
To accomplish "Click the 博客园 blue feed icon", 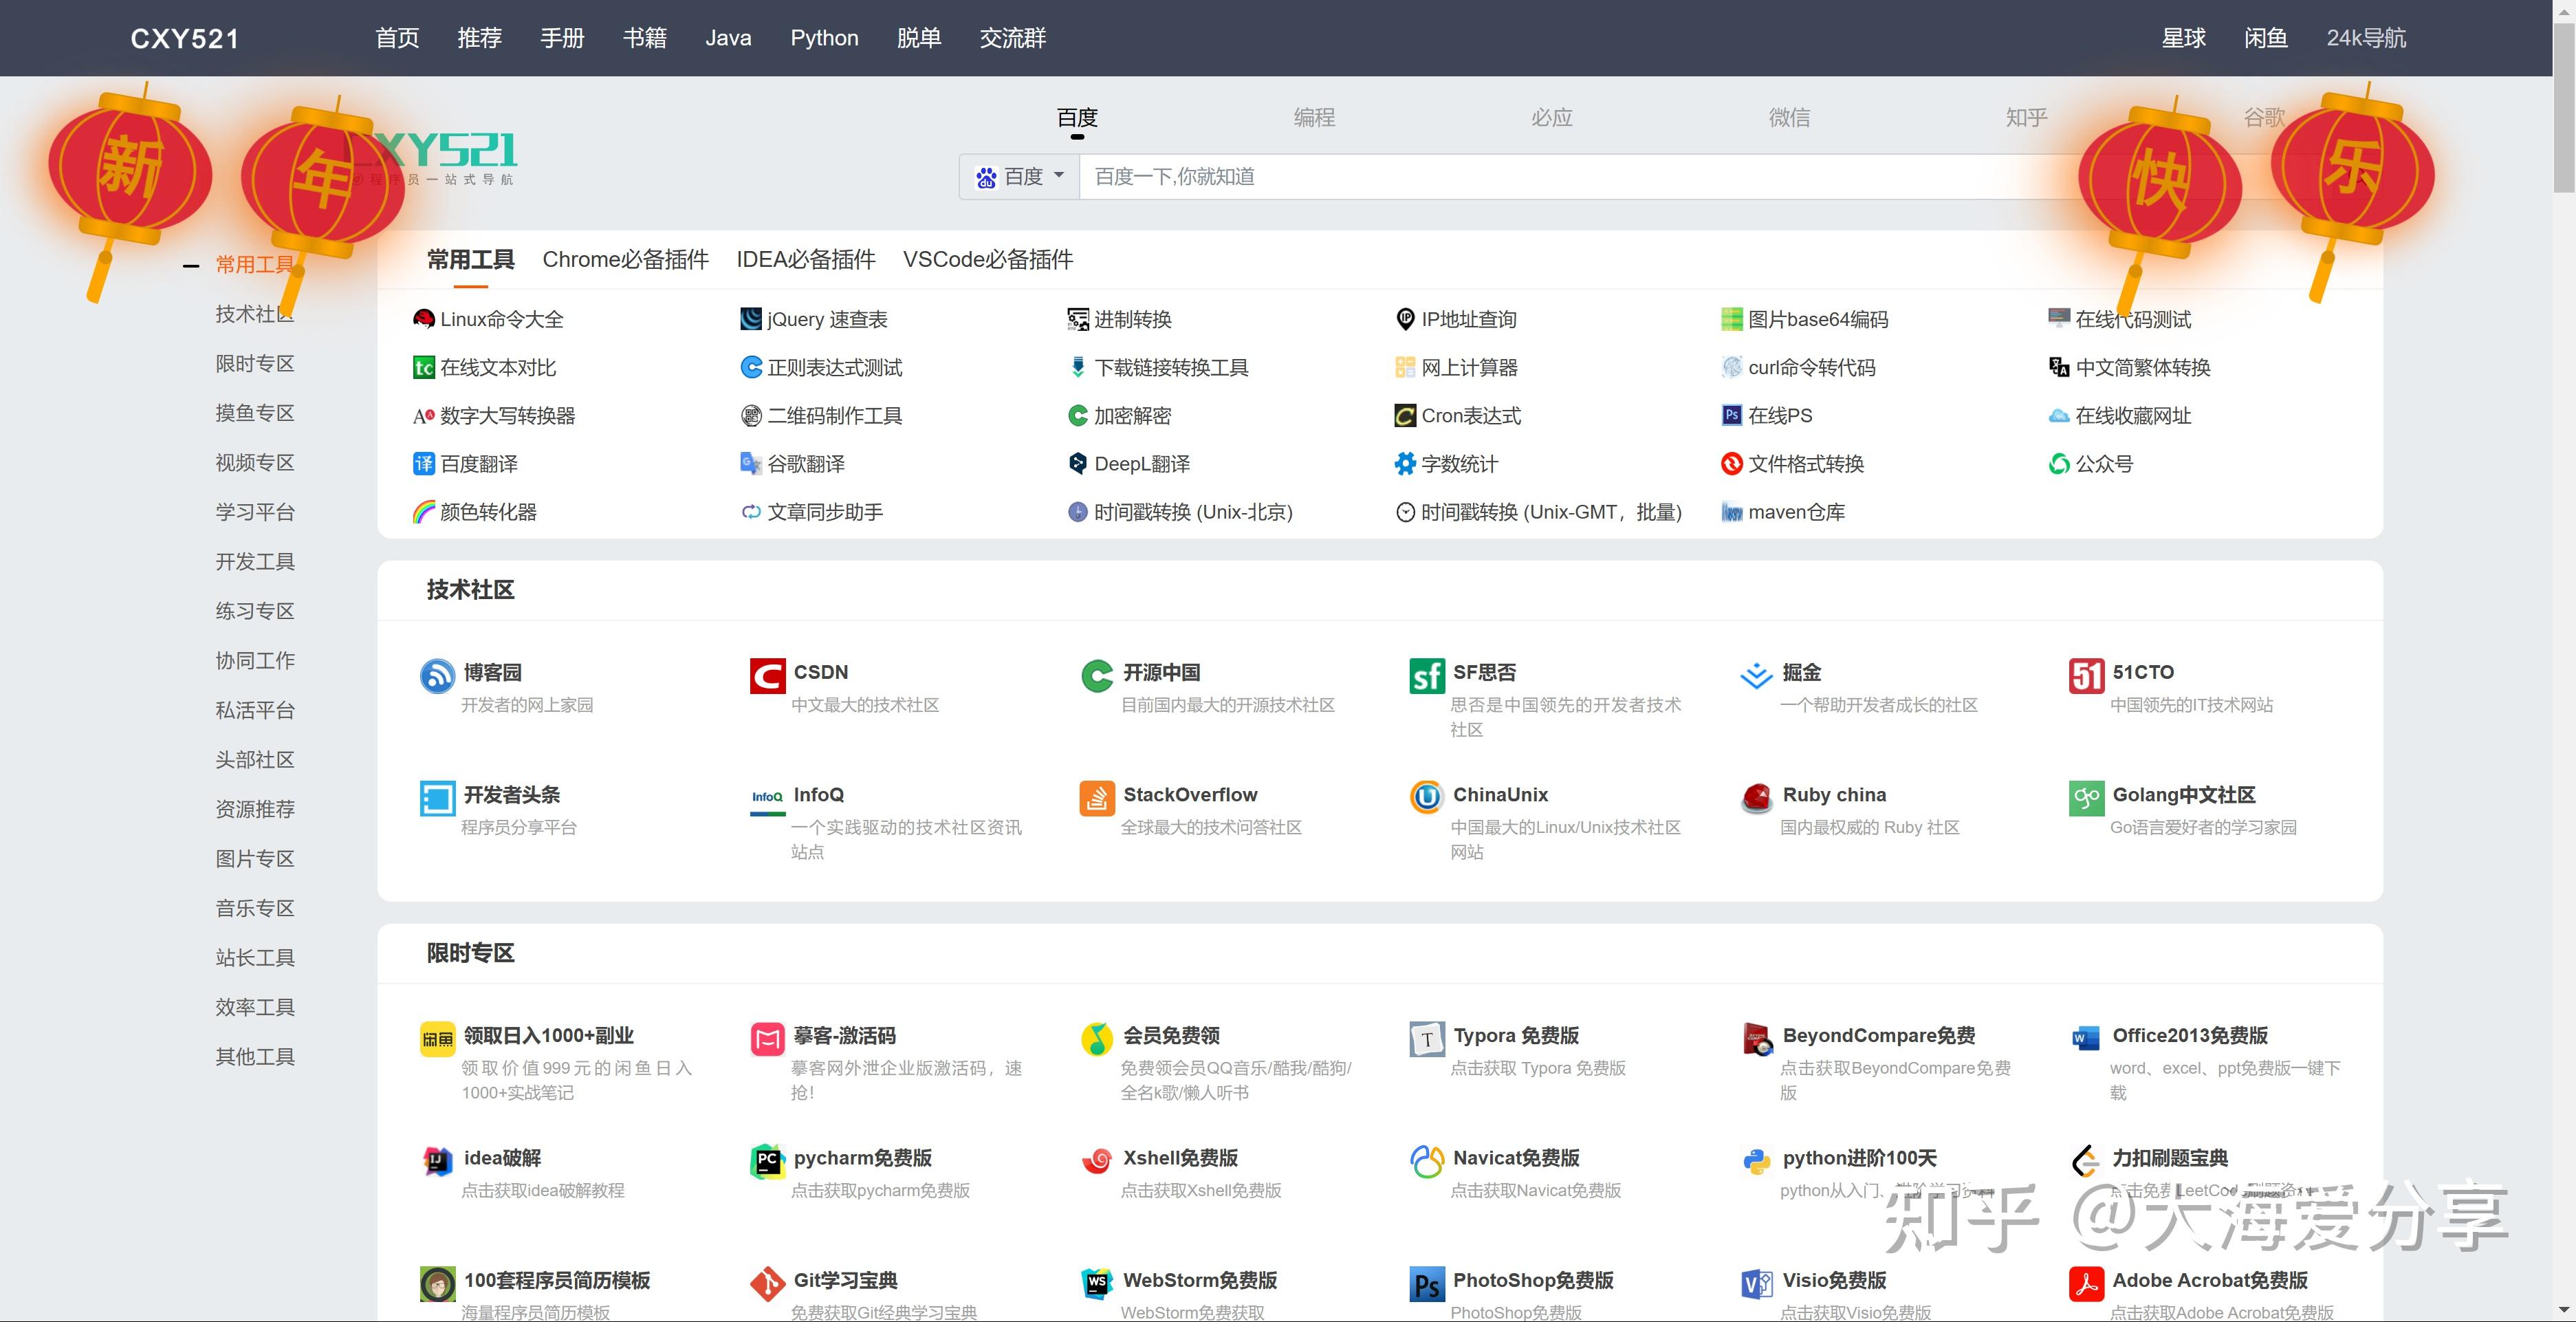I will (x=437, y=676).
